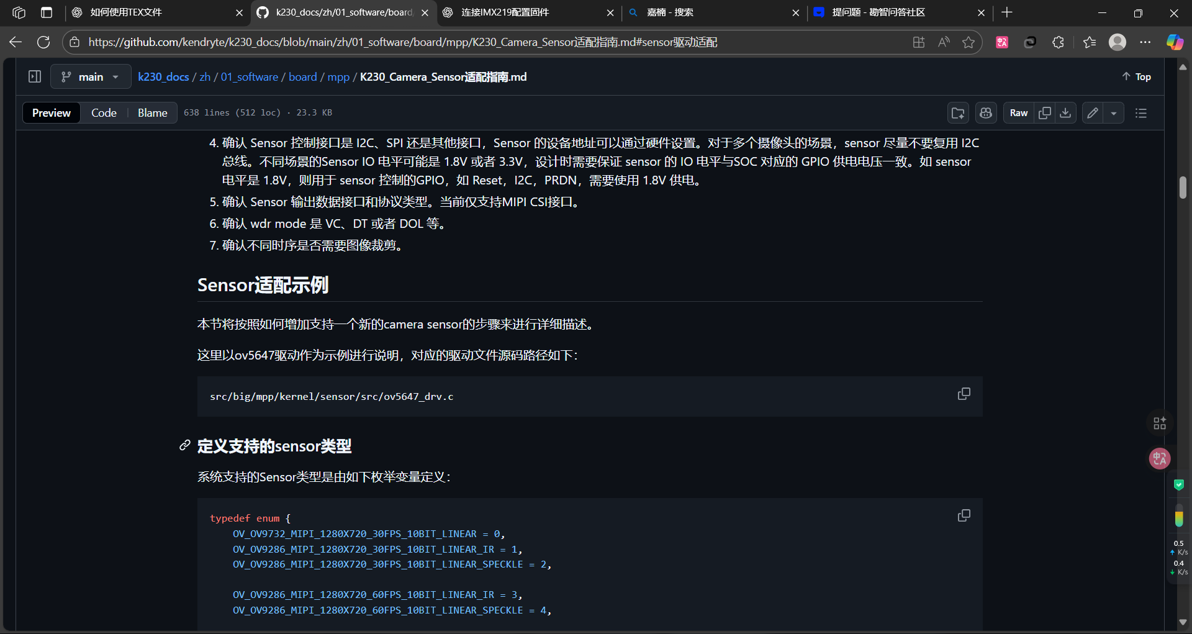Toggle the file tree side panel

[x=35, y=76]
